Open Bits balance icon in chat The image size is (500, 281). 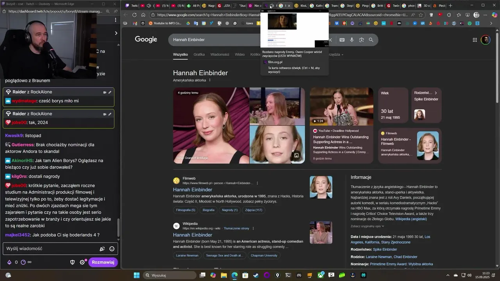tap(9, 262)
